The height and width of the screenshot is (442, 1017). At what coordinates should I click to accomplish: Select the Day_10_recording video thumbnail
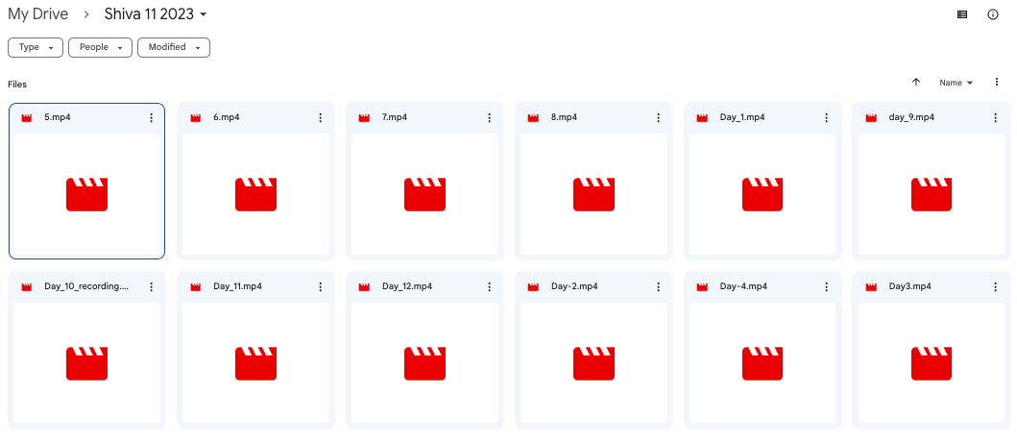[86, 363]
